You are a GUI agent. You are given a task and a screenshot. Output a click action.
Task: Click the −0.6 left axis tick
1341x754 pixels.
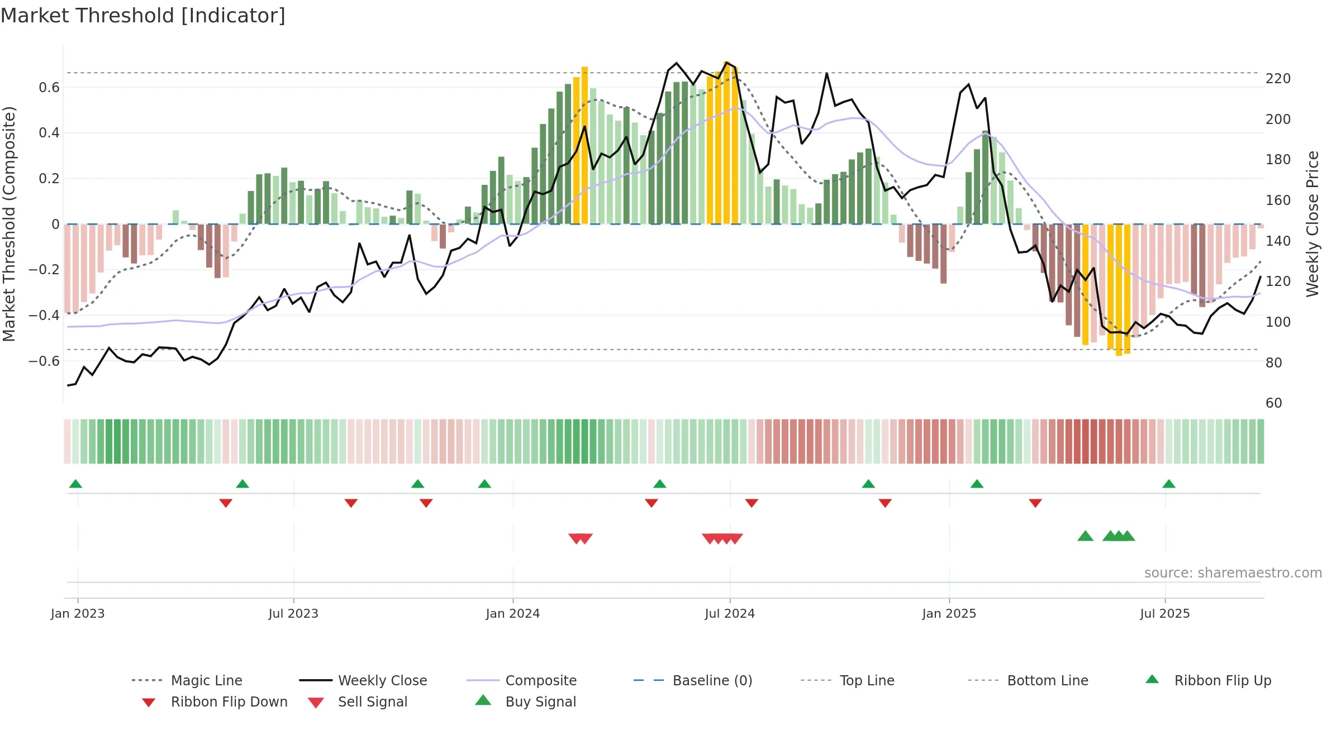tap(44, 361)
